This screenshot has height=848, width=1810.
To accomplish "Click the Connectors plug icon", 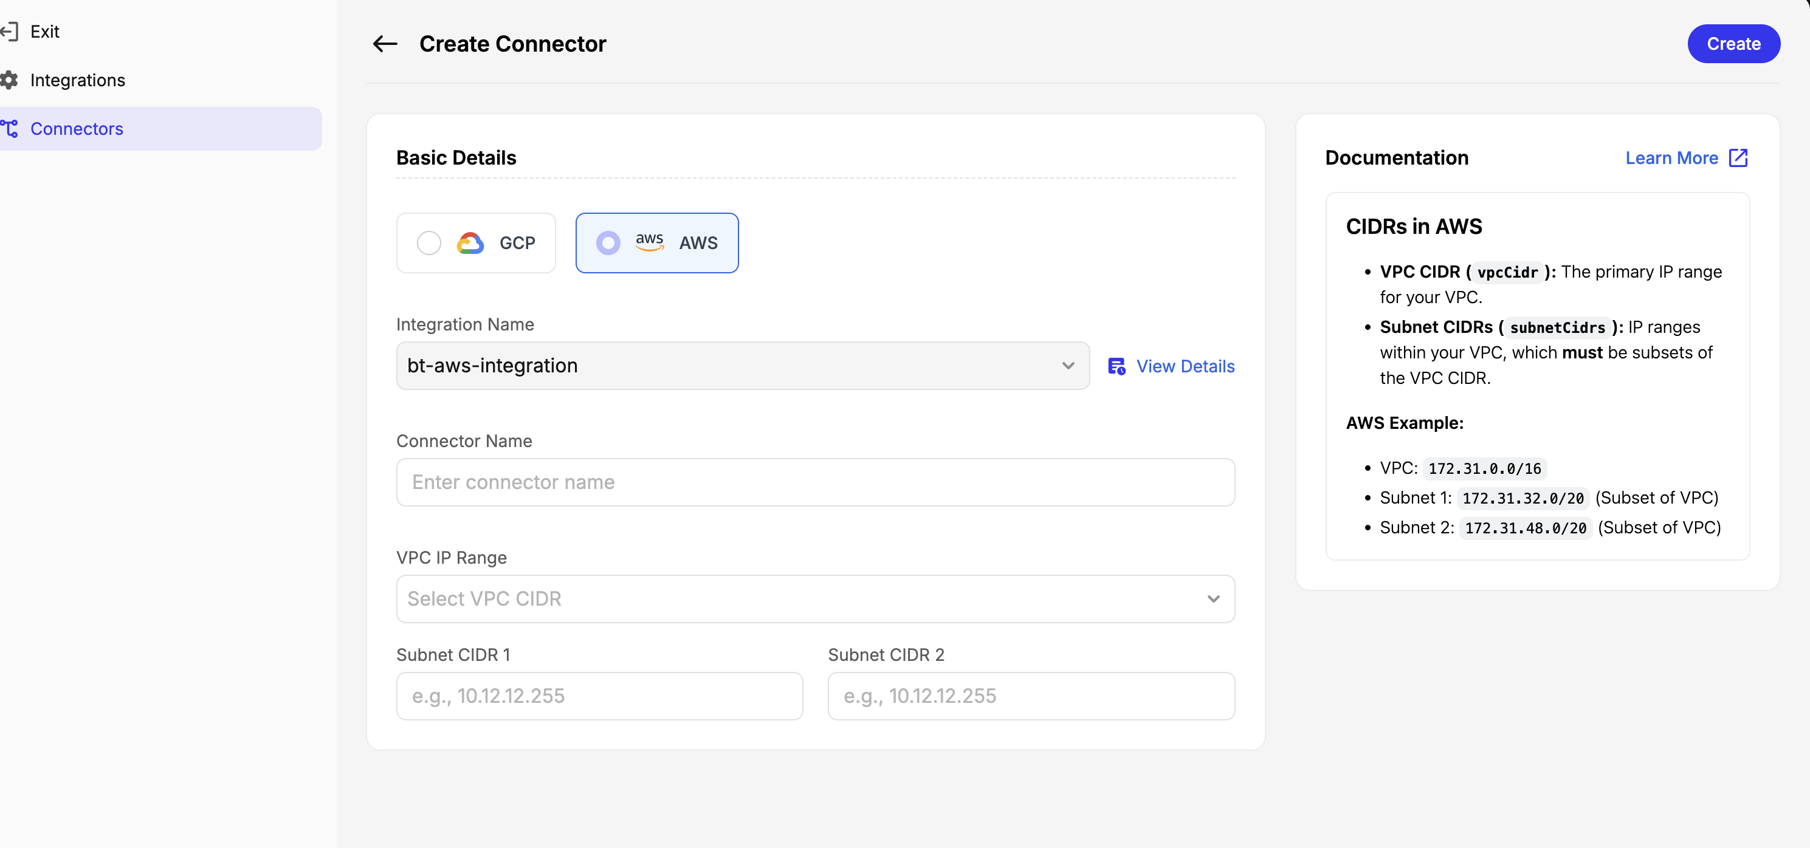I will [10, 128].
